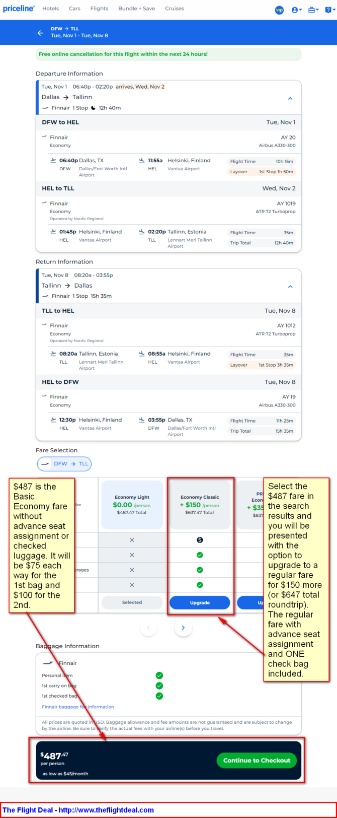337x818 pixels.
Task: Show previous fare options with left chevron
Action: 148,628
